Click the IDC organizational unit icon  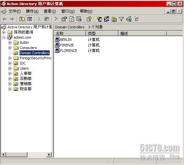(x=15, y=63)
